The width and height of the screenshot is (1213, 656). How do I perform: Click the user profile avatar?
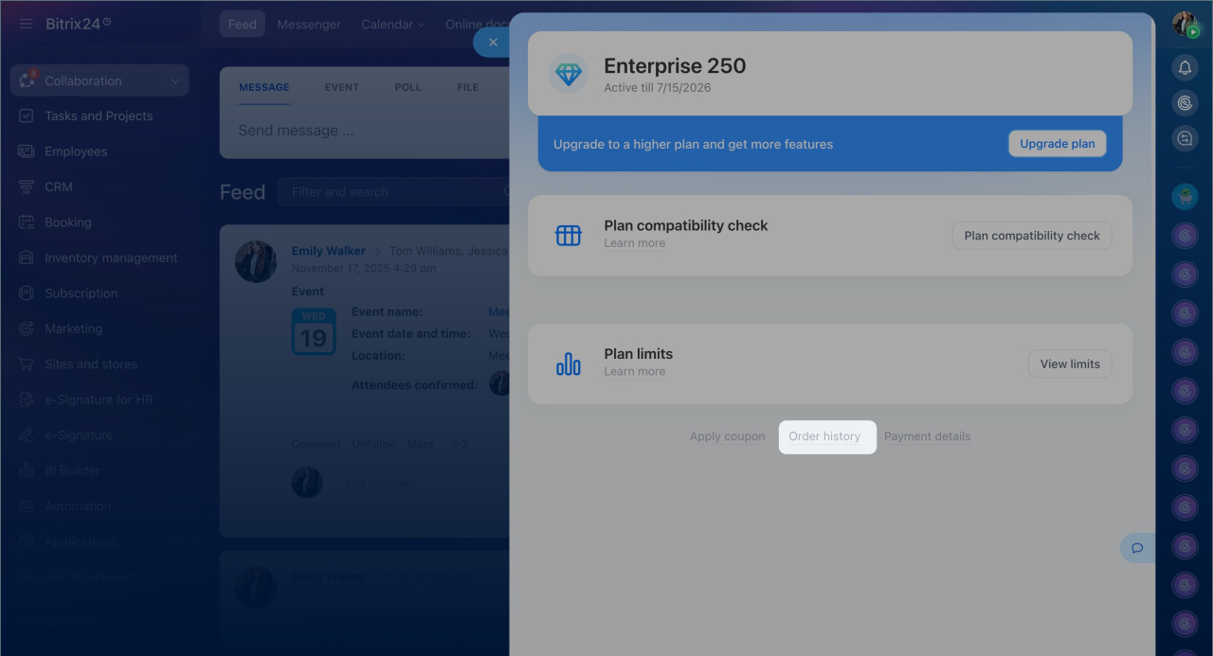point(1185,24)
